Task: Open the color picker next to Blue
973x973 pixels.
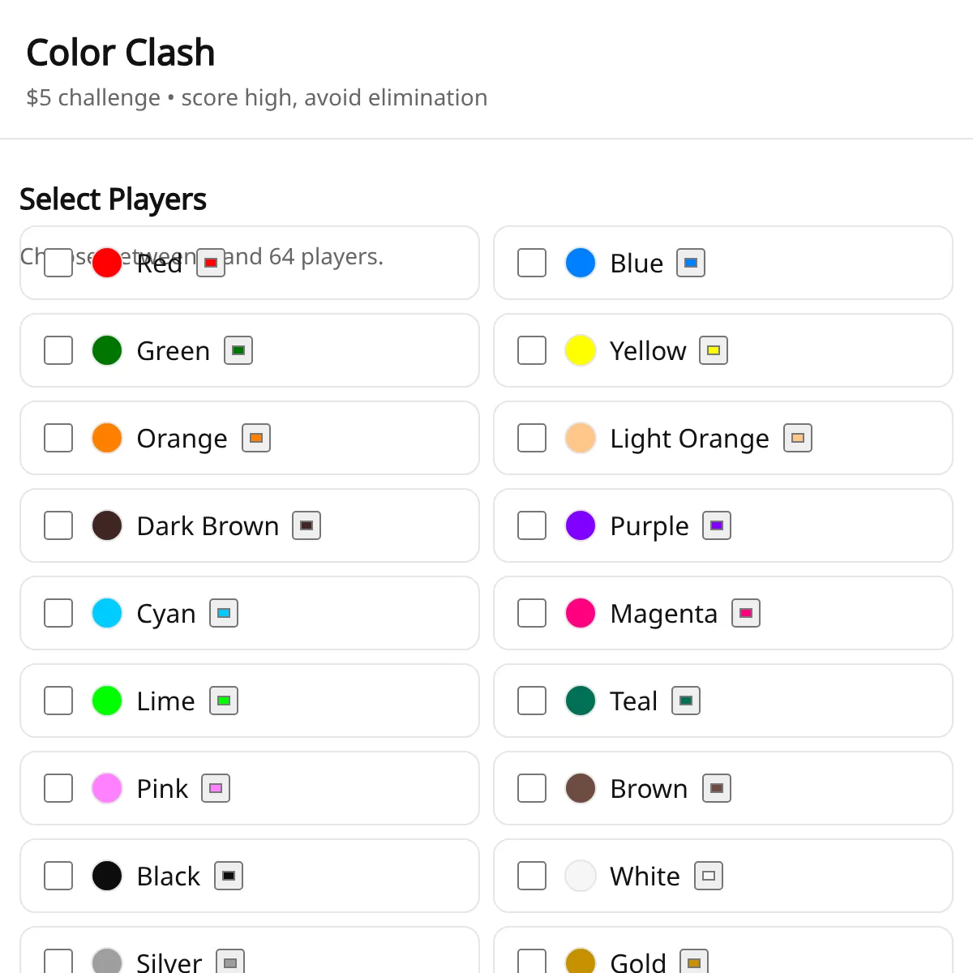Action: click(x=691, y=263)
